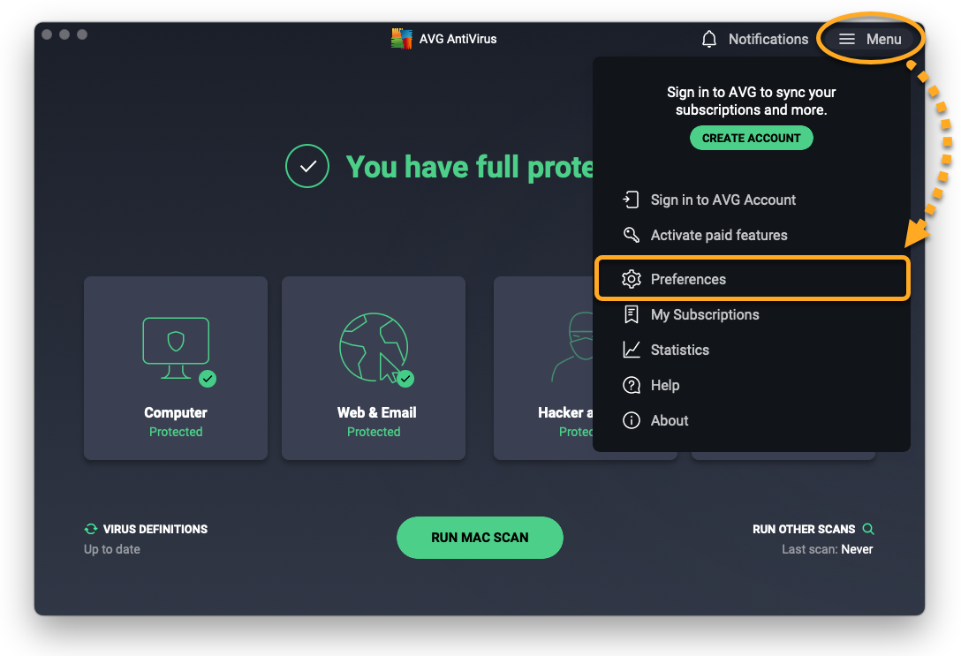961x656 pixels.
Task: Open the Computer protection tile
Action: click(176, 367)
